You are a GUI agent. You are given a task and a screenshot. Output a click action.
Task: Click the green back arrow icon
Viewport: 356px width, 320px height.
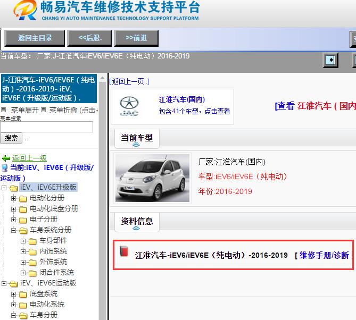tap(6, 158)
